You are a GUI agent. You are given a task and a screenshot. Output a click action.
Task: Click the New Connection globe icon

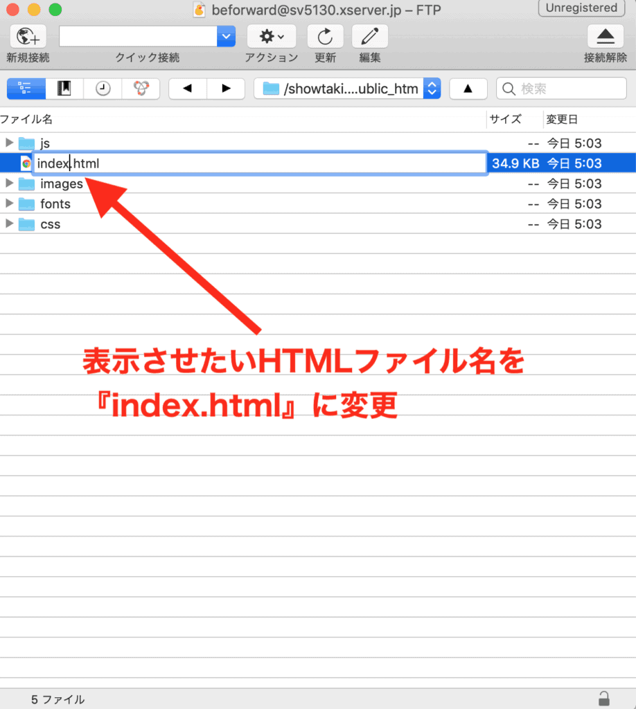(x=28, y=36)
